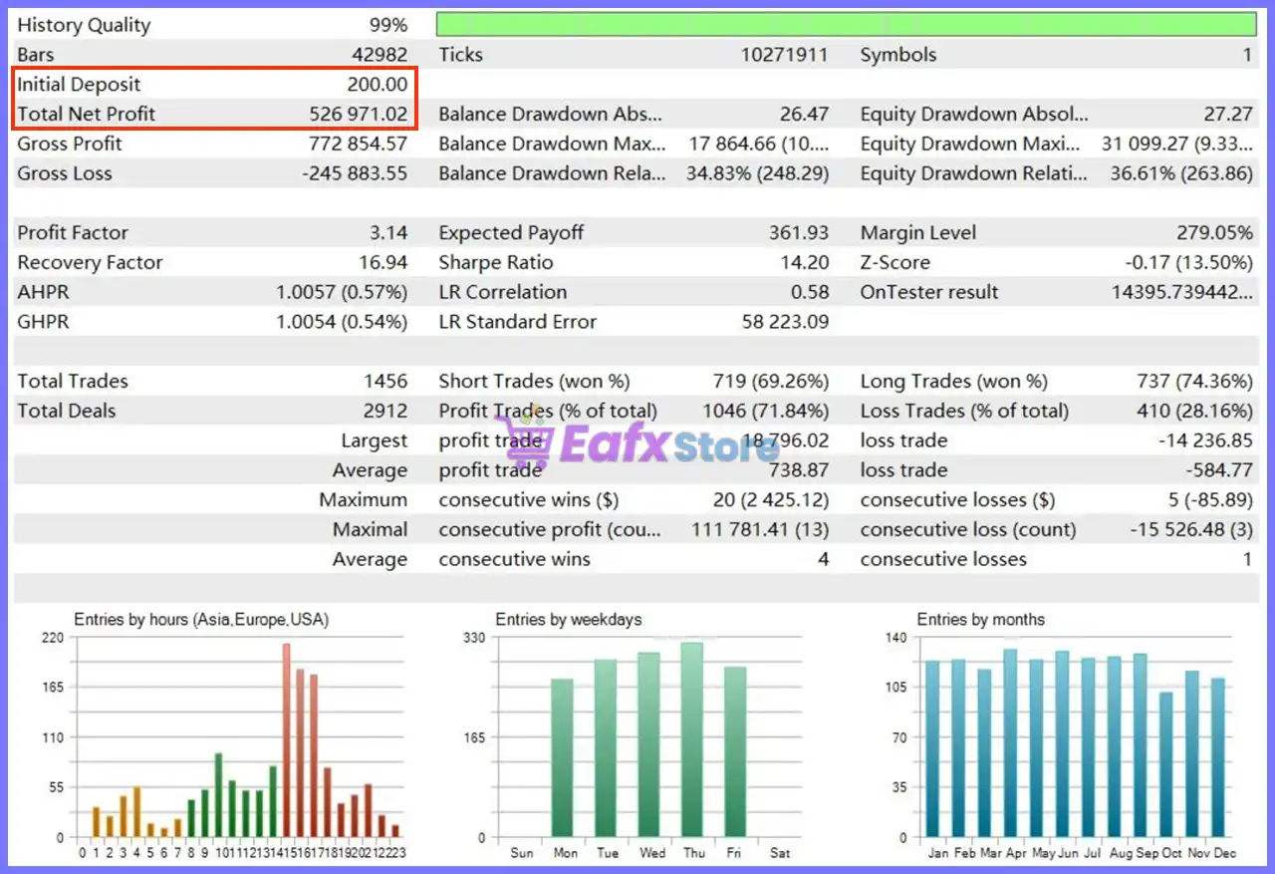Click the Z-Score value -0.17 (13.50%)
Viewport: 1275px width, 874px height.
coord(1188,263)
